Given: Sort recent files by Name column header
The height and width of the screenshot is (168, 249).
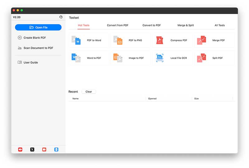Looking at the screenshot, I should click(x=76, y=99).
